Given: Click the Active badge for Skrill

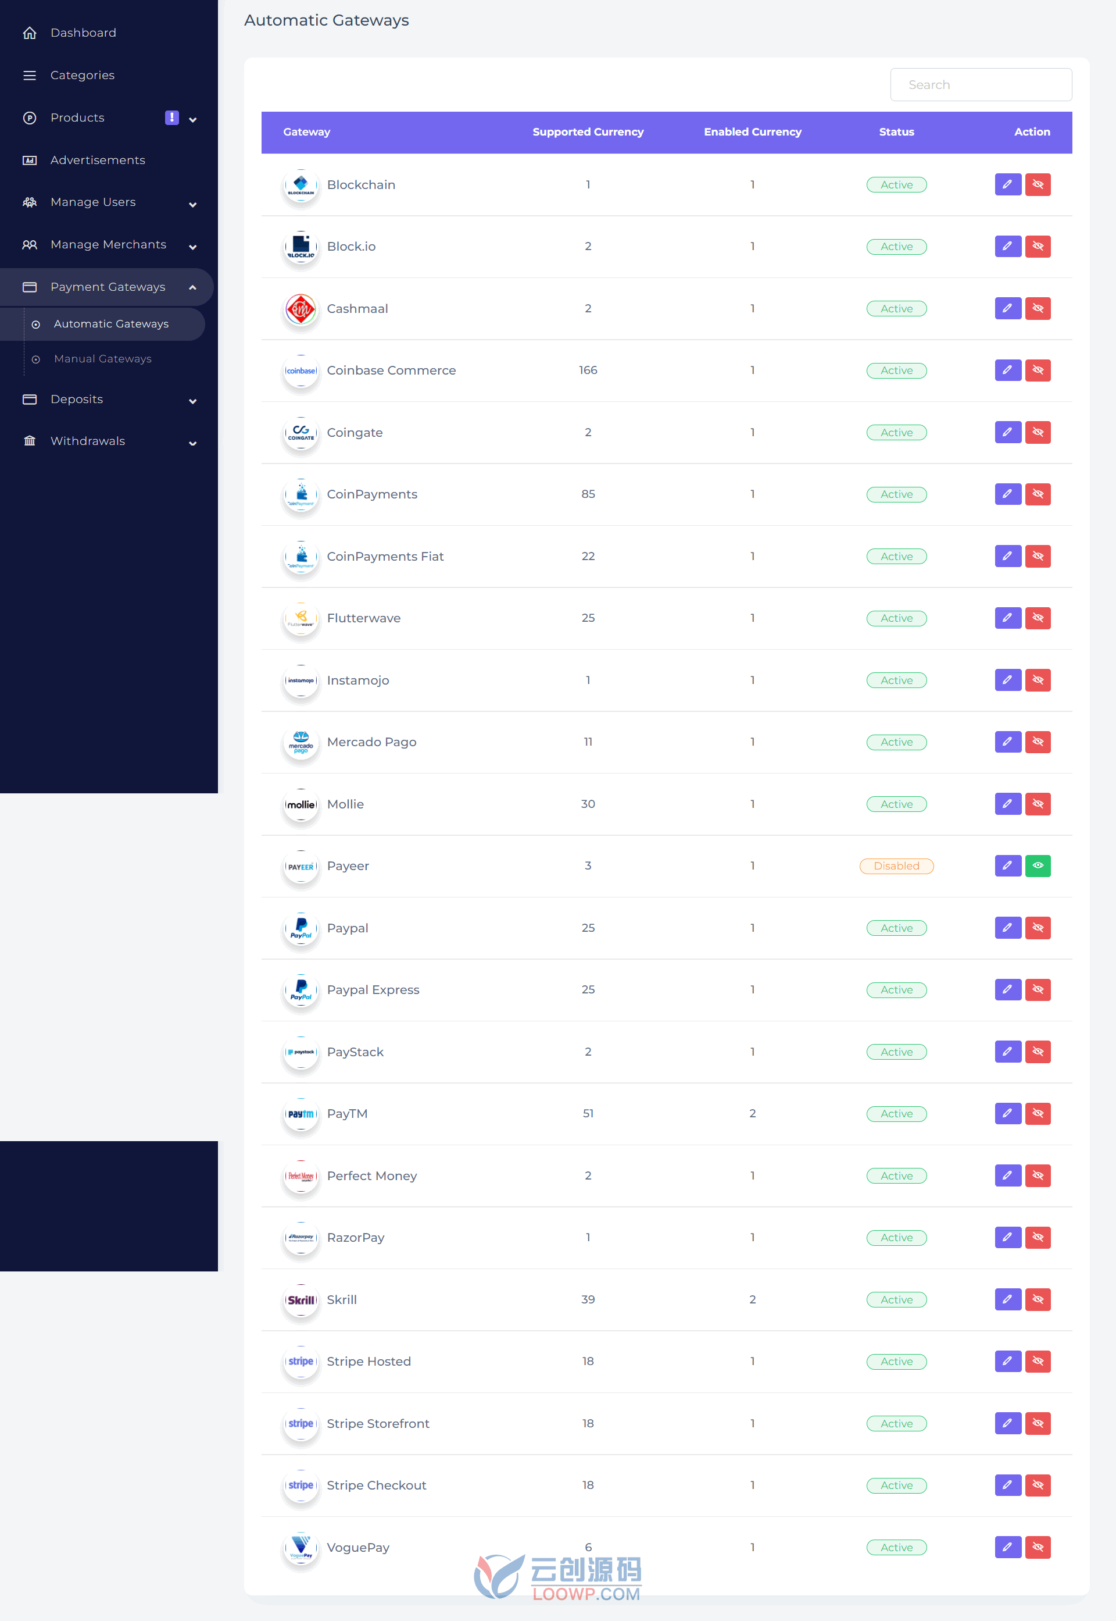Looking at the screenshot, I should point(896,1300).
